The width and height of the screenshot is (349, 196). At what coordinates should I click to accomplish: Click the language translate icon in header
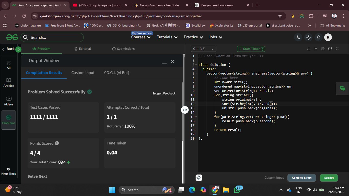click(x=298, y=37)
